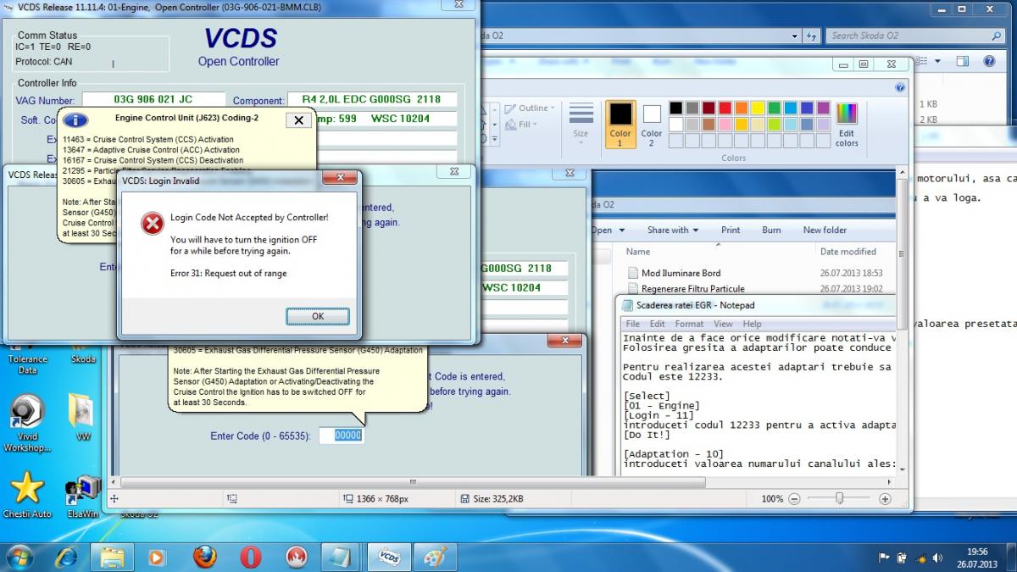Select the red color swatch in Paint
This screenshot has width=1017, height=572.
(725, 108)
